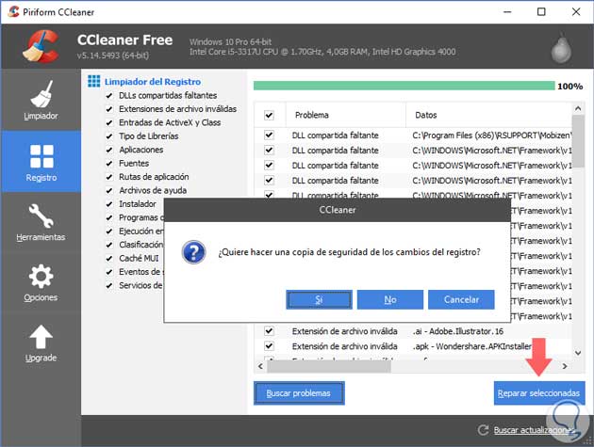The width and height of the screenshot is (594, 447).
Task: Toggle Entradas de ActiveX y Class checkbox
Action: pos(109,123)
